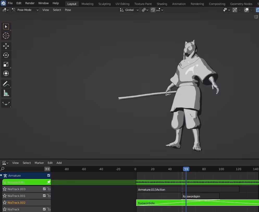Open the Render menu
The height and width of the screenshot is (212, 259).
pos(30,3)
